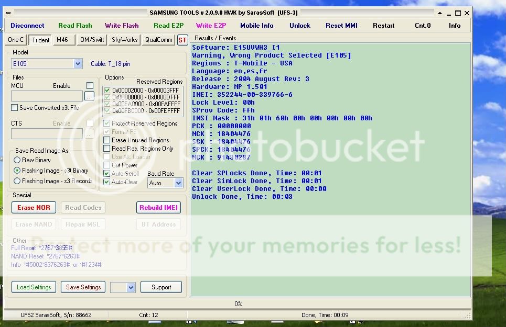Click the Cnt: 12 status bar entry

(x=148, y=315)
